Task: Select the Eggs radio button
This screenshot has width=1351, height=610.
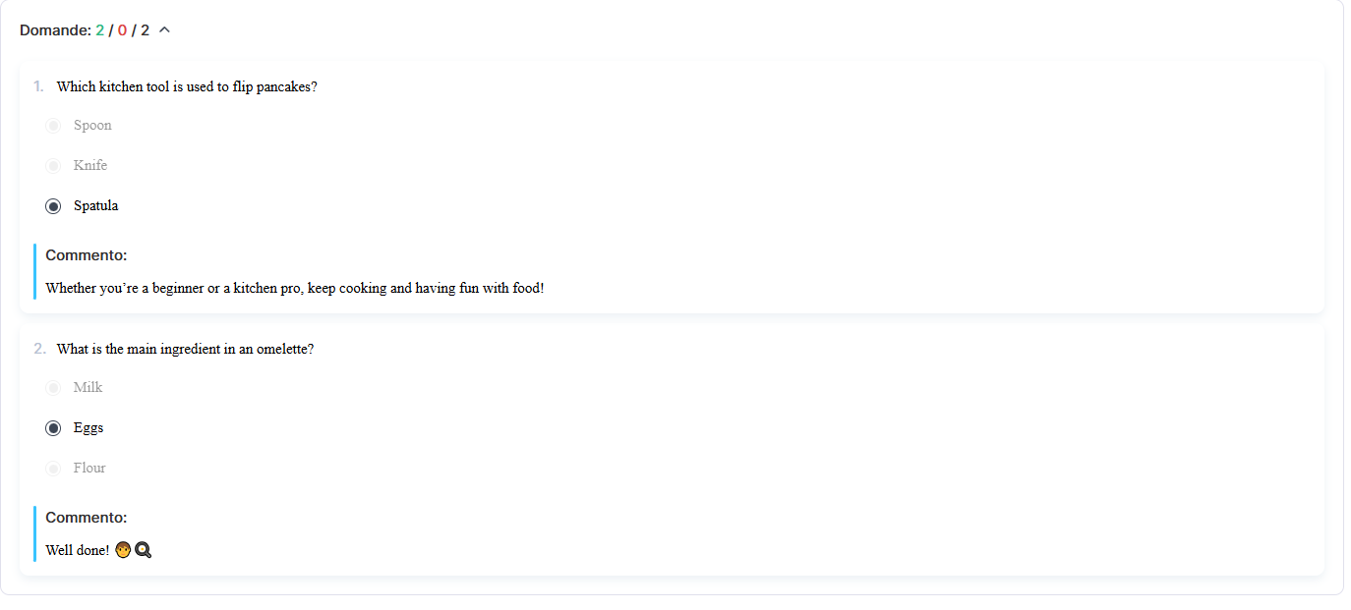Action: tap(53, 428)
